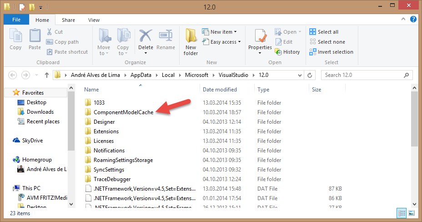Expand the Open button dropdown
This screenshot has width=422, height=222.
tap(300, 32)
